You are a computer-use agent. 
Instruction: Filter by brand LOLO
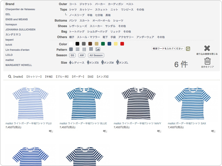pyautogui.click(x=9, y=55)
